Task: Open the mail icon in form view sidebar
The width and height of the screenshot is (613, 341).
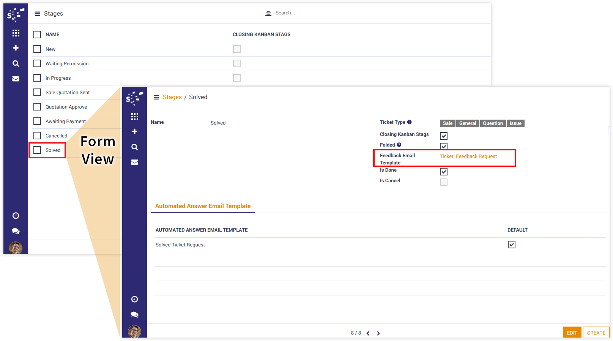Action: point(134,162)
